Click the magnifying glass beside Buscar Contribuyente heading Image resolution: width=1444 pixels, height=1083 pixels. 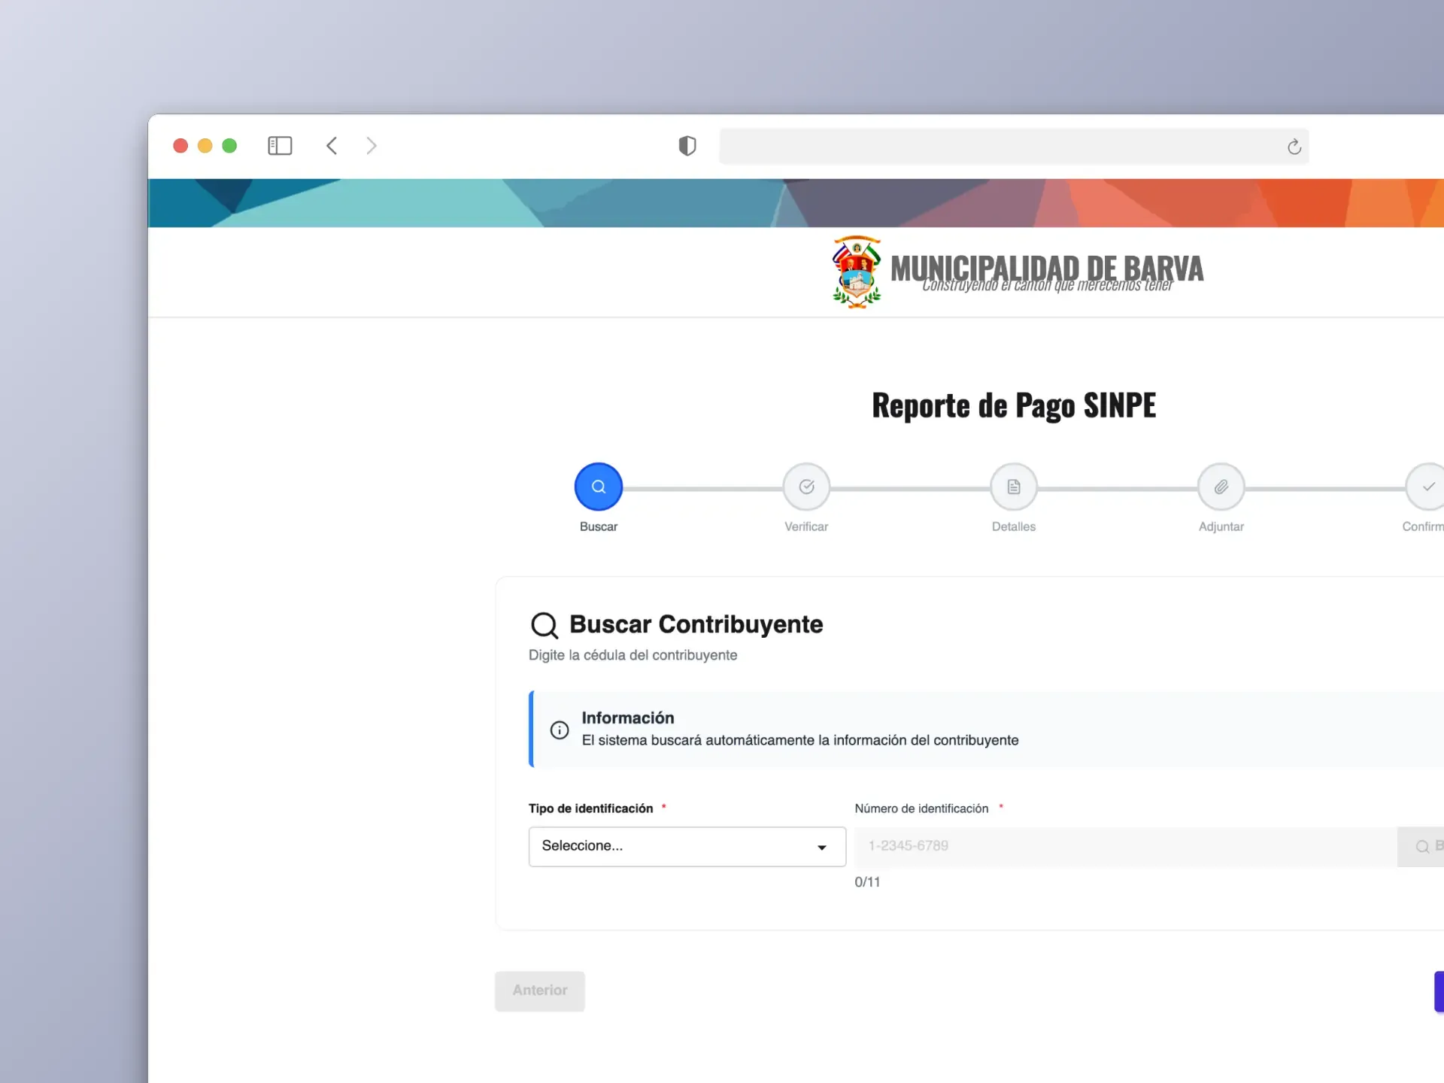(x=545, y=625)
